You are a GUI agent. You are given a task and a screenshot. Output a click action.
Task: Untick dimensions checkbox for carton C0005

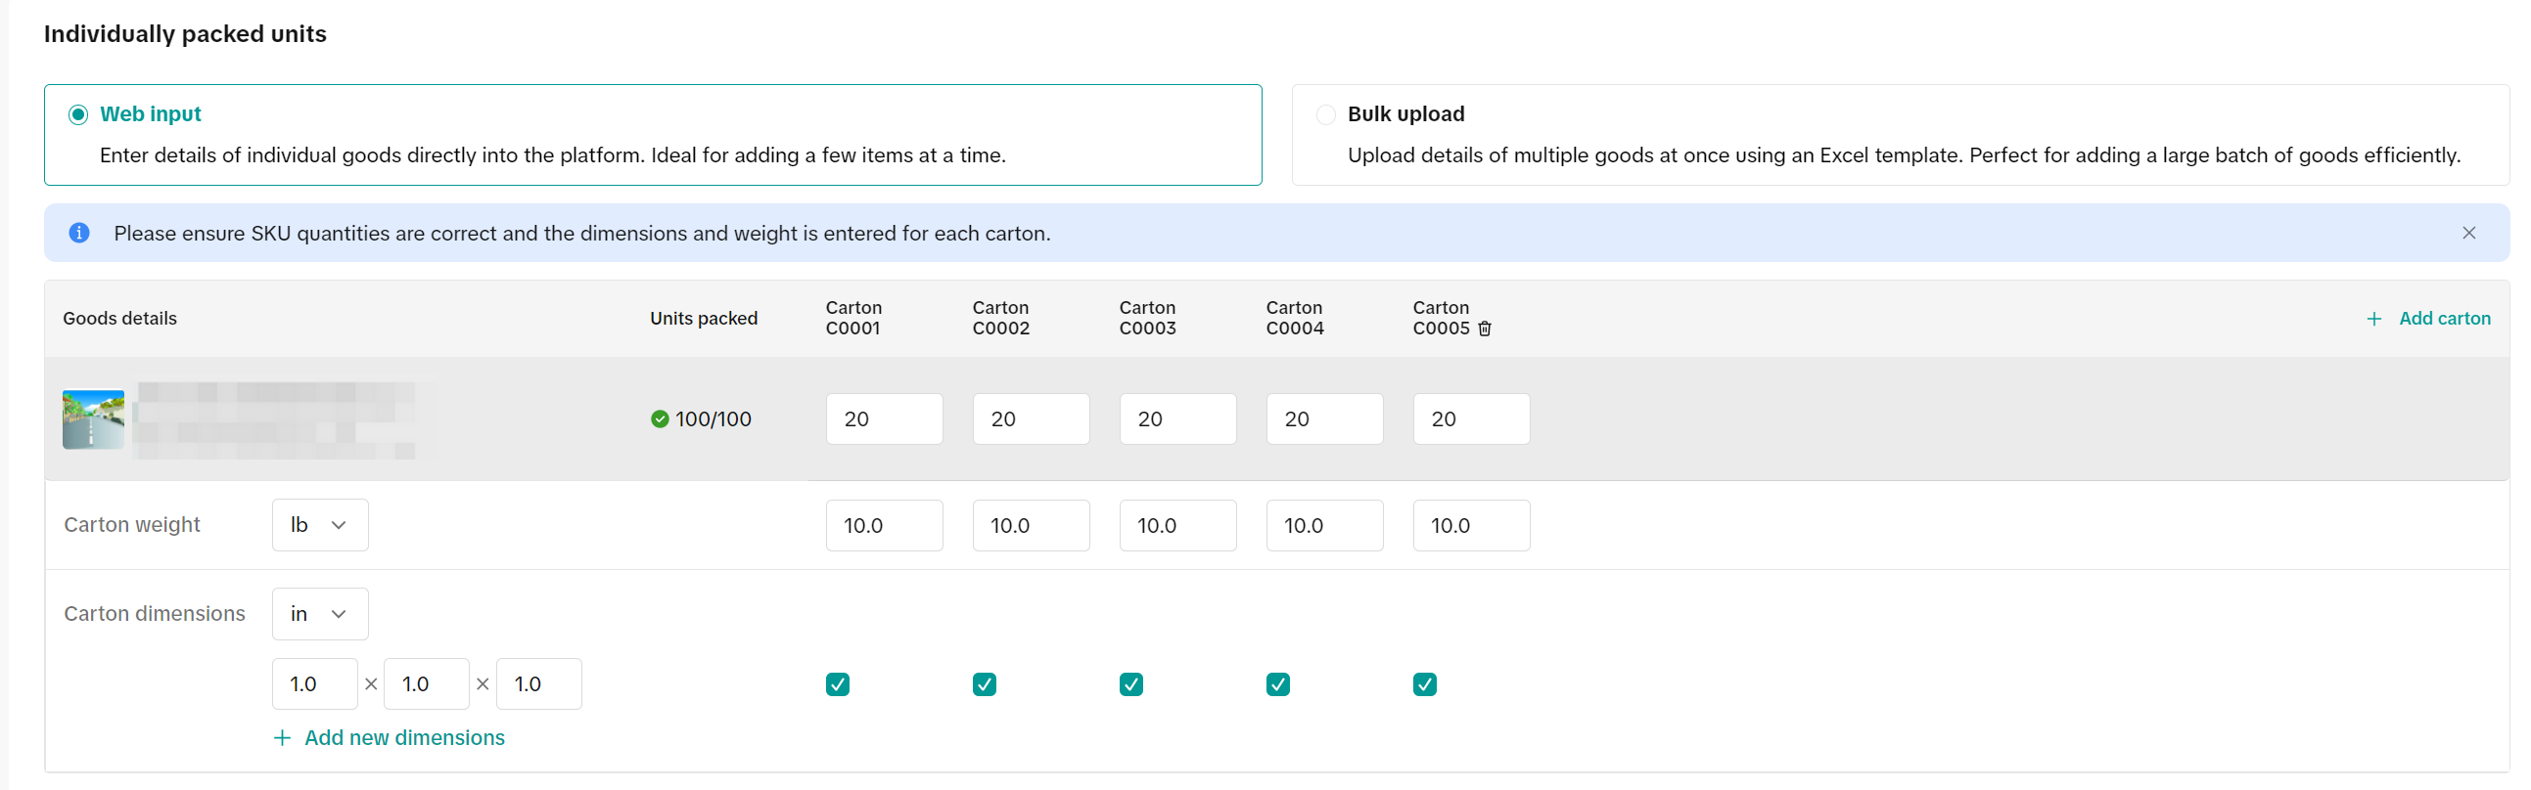tap(1425, 684)
